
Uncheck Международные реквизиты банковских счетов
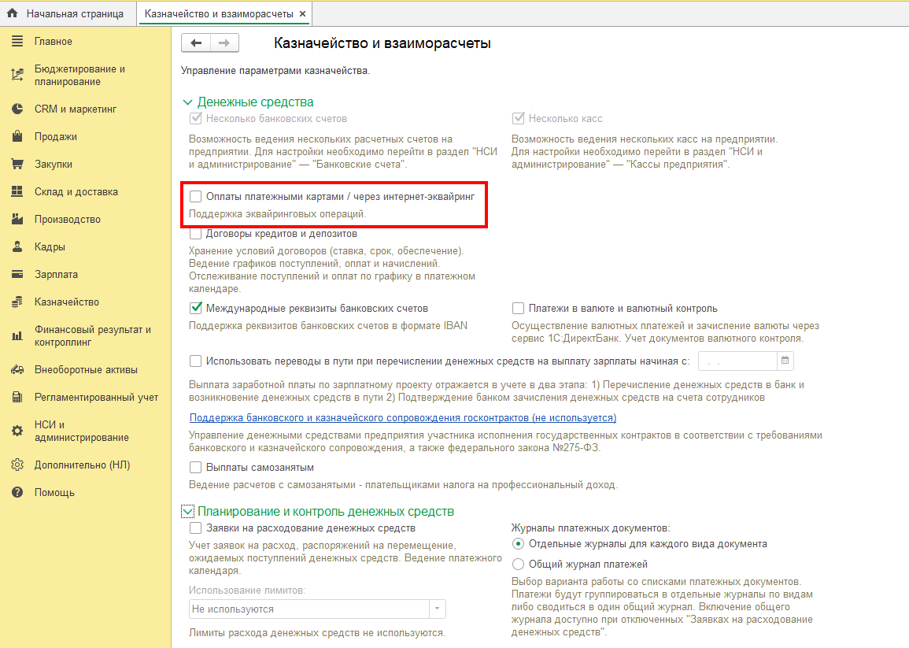pyautogui.click(x=195, y=308)
